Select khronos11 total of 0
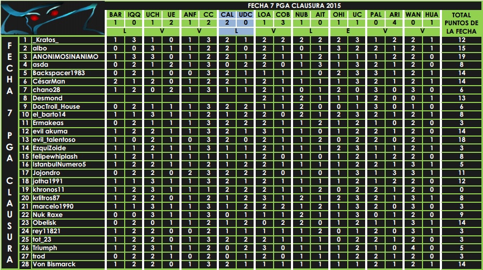Image resolution: width=483 pixels, height=270 pixels. [x=461, y=190]
